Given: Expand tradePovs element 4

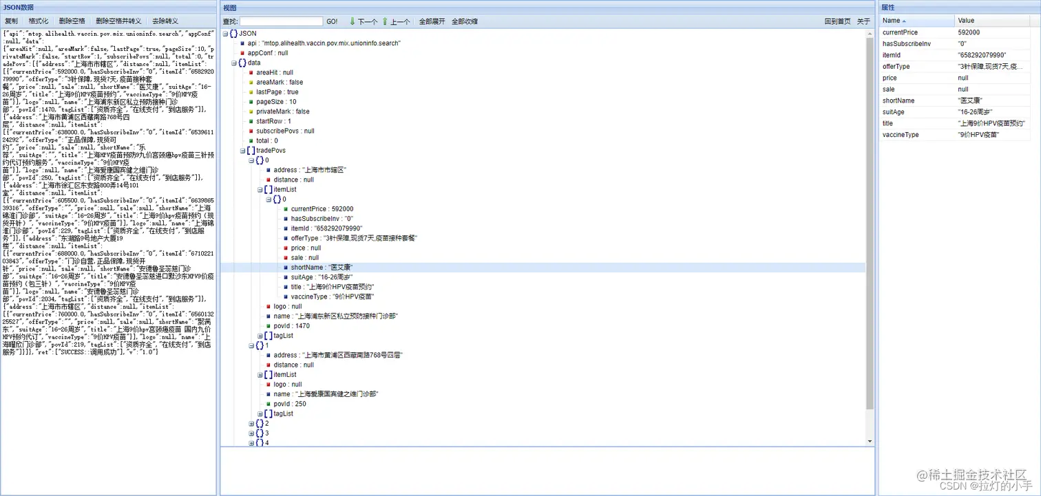Looking at the screenshot, I should click(251, 443).
